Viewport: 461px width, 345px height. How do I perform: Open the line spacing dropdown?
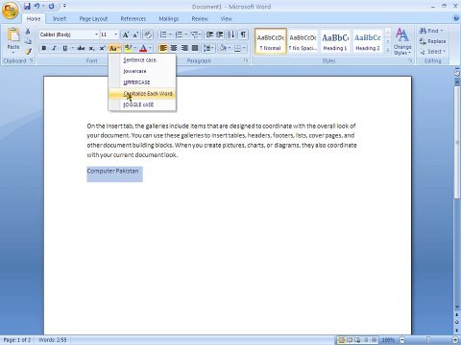208,48
